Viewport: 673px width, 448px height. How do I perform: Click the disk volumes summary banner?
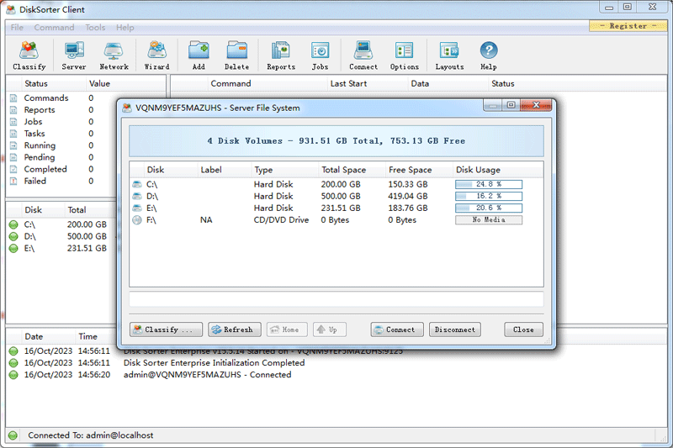[336, 141]
